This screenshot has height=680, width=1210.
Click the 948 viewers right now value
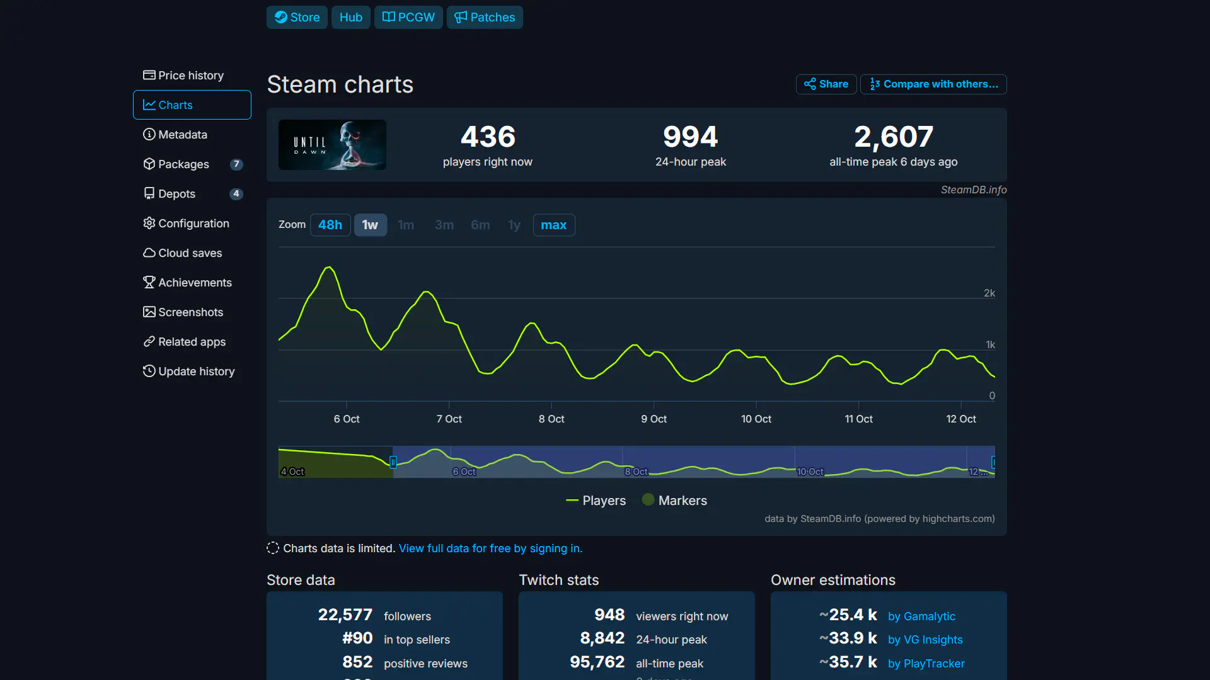[x=609, y=615]
